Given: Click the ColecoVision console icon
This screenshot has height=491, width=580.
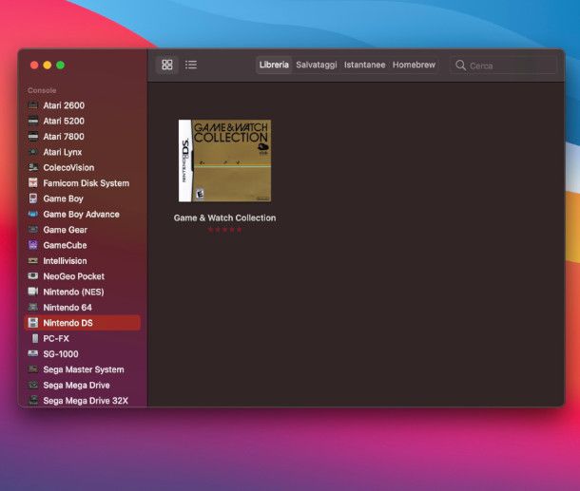Looking at the screenshot, I should [x=33, y=167].
